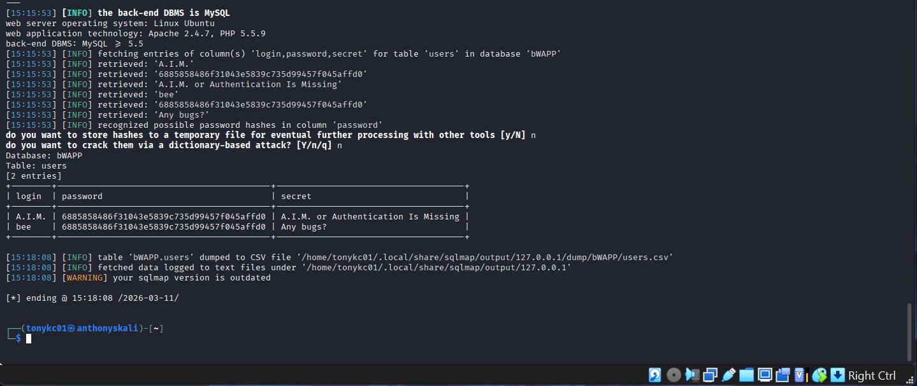Click the terminal prompt input cursor
The width and height of the screenshot is (917, 386).
point(29,338)
